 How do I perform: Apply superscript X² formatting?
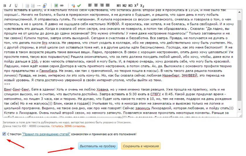pos(136,6)
